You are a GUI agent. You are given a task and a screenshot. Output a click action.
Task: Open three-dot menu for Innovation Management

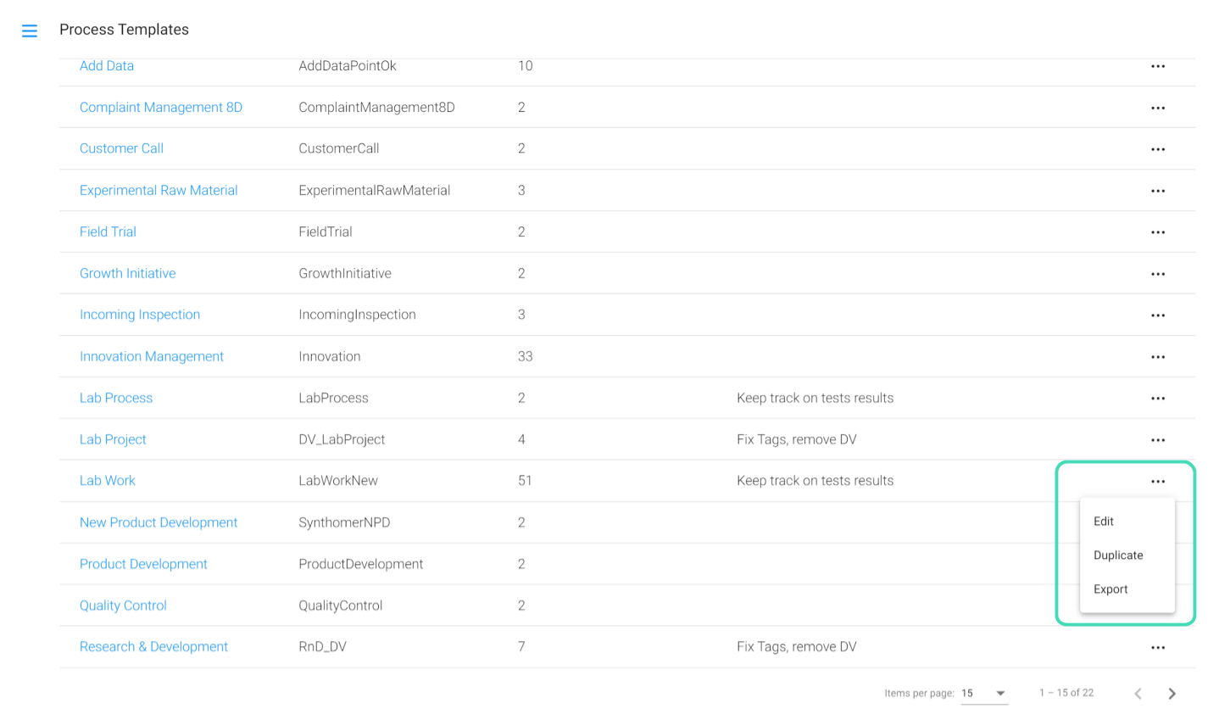pos(1158,357)
